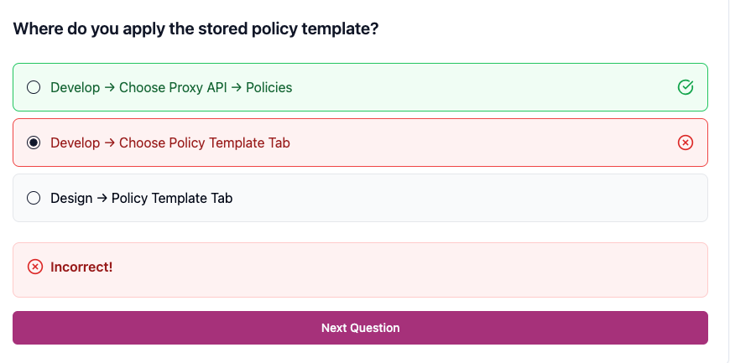The image size is (730, 363).
Task: Click the "Design → Policy Template Tab" label text
Action: 141,198
